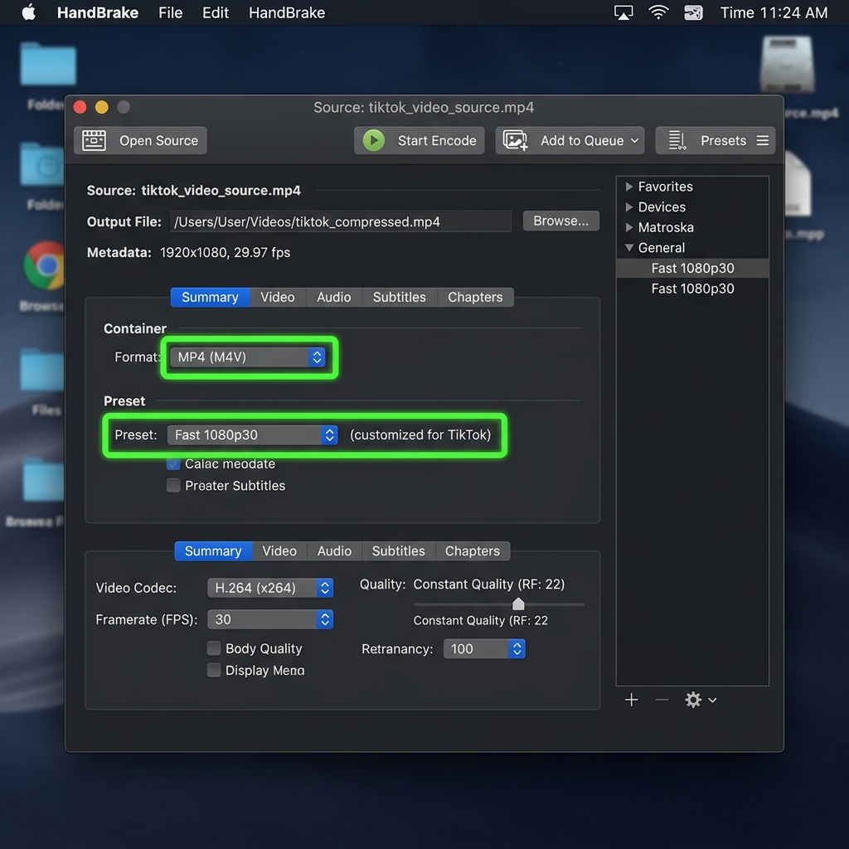Open the Chrome browser desktop icon
The width and height of the screenshot is (849, 849).
pos(46,265)
